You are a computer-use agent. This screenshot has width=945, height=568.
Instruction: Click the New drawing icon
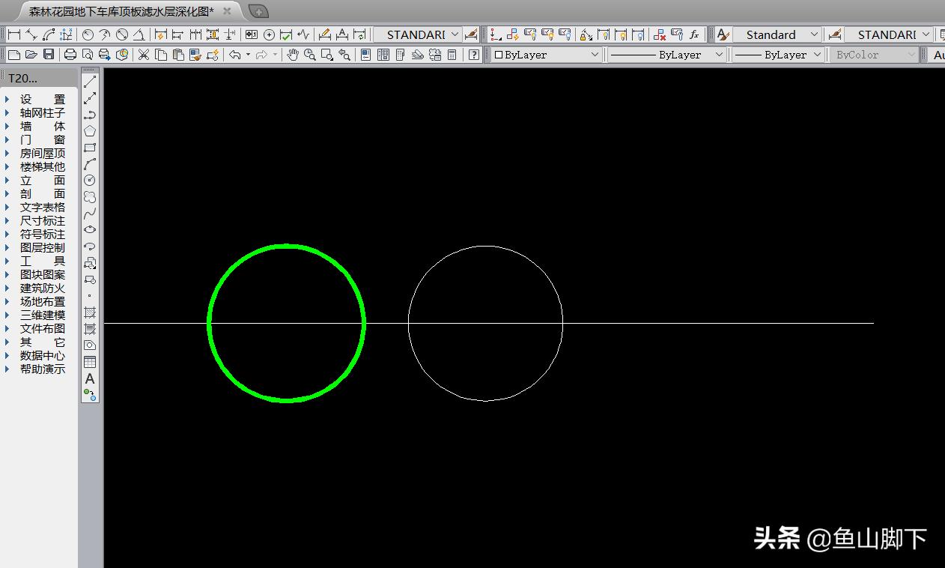[13, 55]
